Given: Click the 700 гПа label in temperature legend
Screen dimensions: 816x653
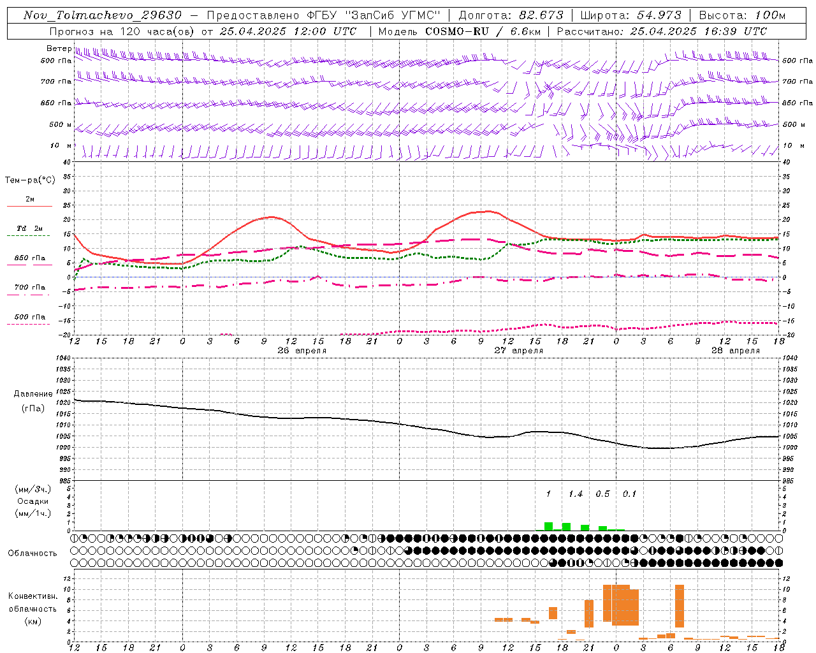Looking at the screenshot, I should coord(30,288).
